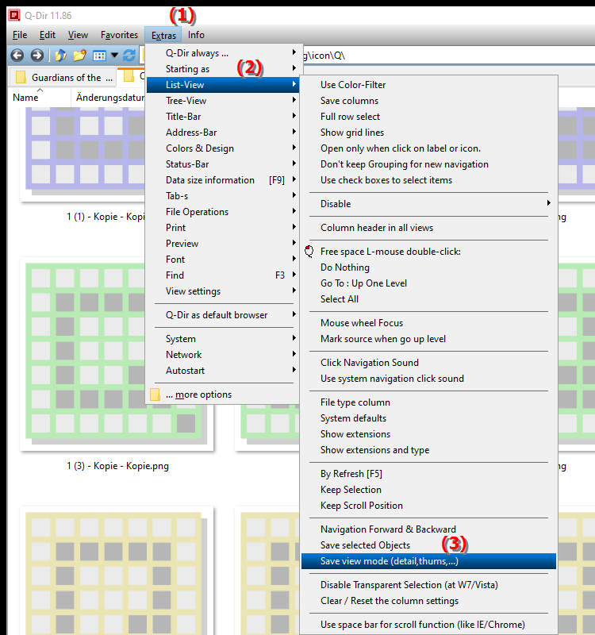Screen dimensions: 595x635
Task: Toggle Use Color-Filter option
Action: click(428, 85)
